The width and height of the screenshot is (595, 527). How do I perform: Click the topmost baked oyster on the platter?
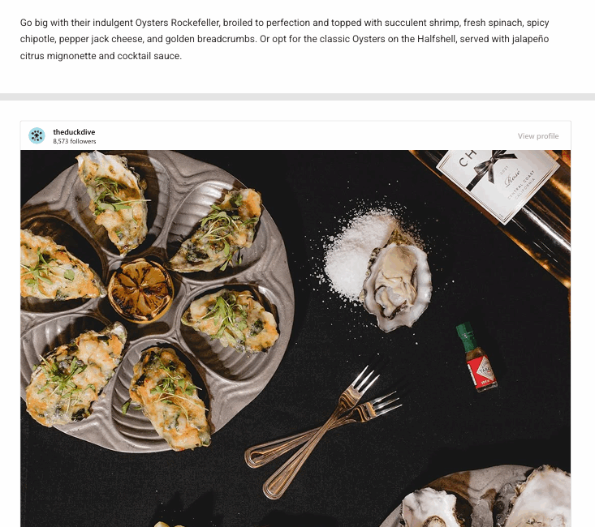[112, 200]
